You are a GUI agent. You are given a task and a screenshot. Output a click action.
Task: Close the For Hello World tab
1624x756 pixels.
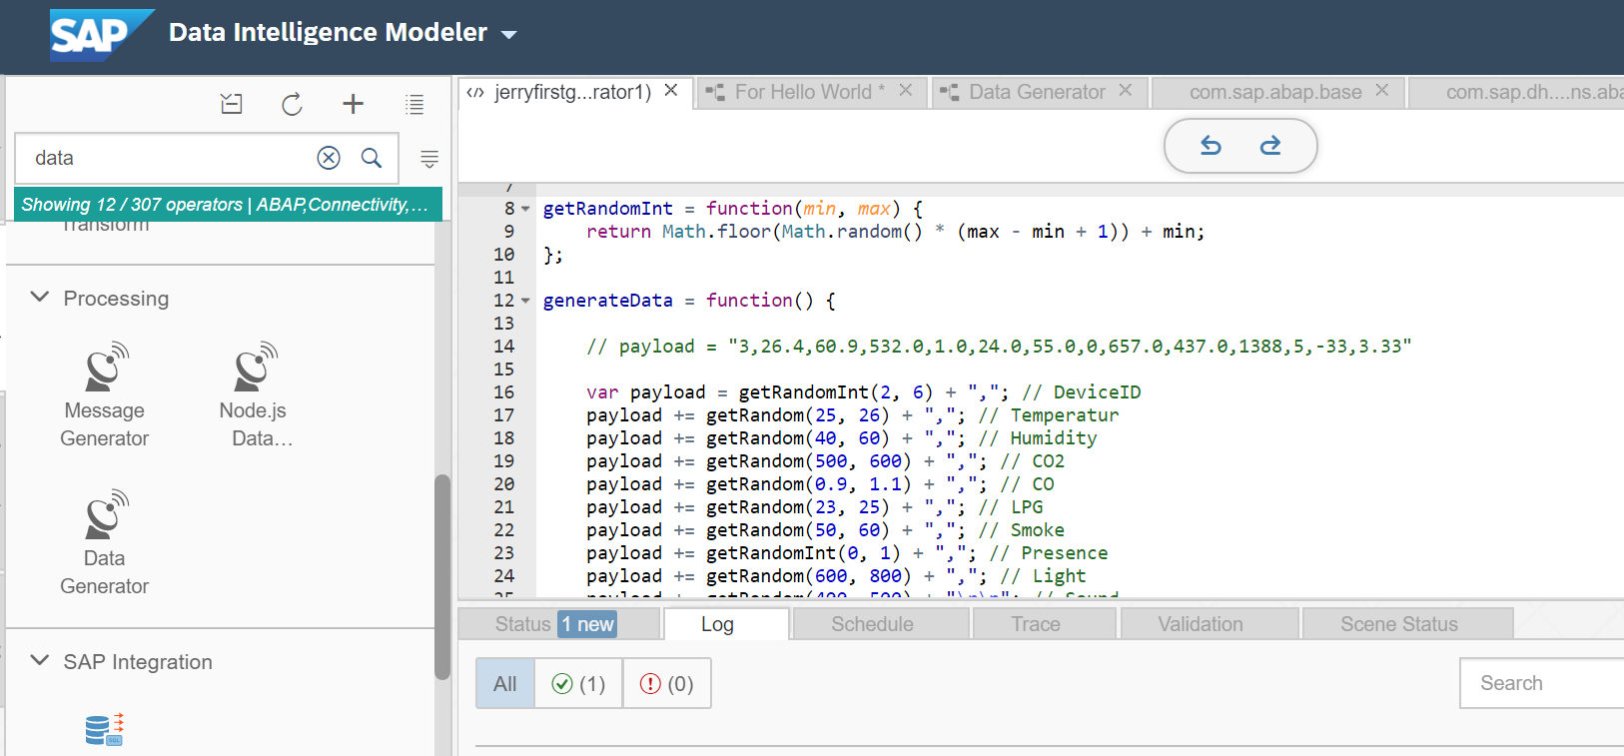coord(905,90)
